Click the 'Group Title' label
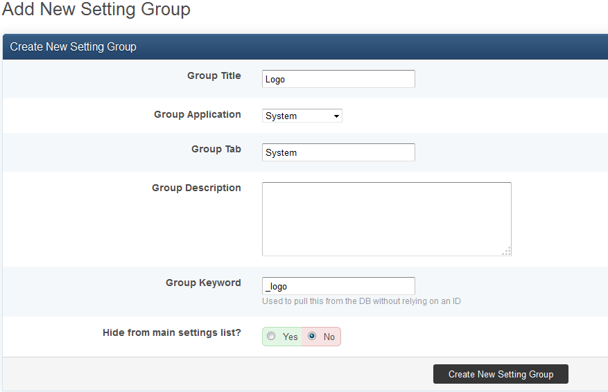 (x=214, y=75)
